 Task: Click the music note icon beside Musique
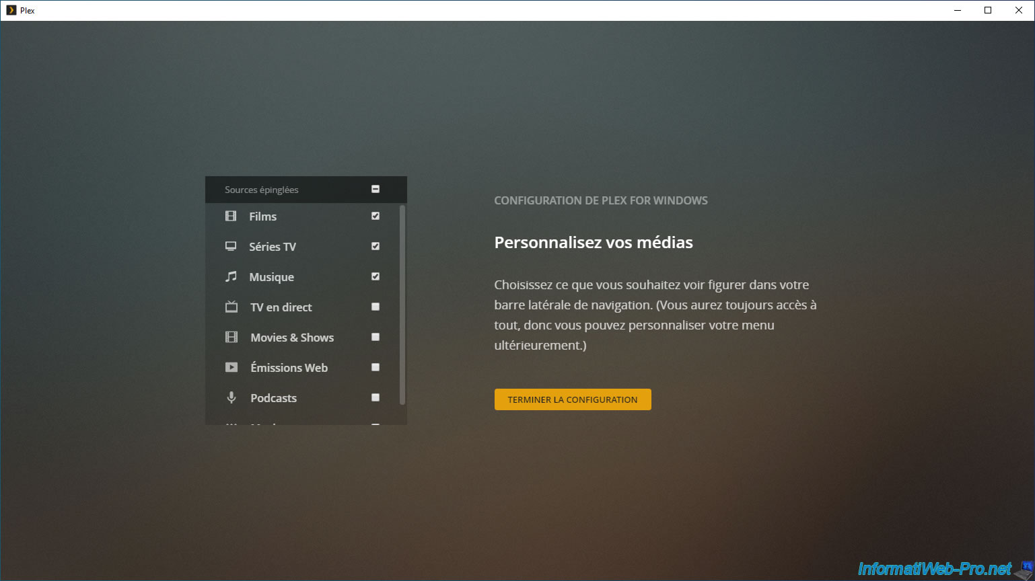click(x=231, y=276)
